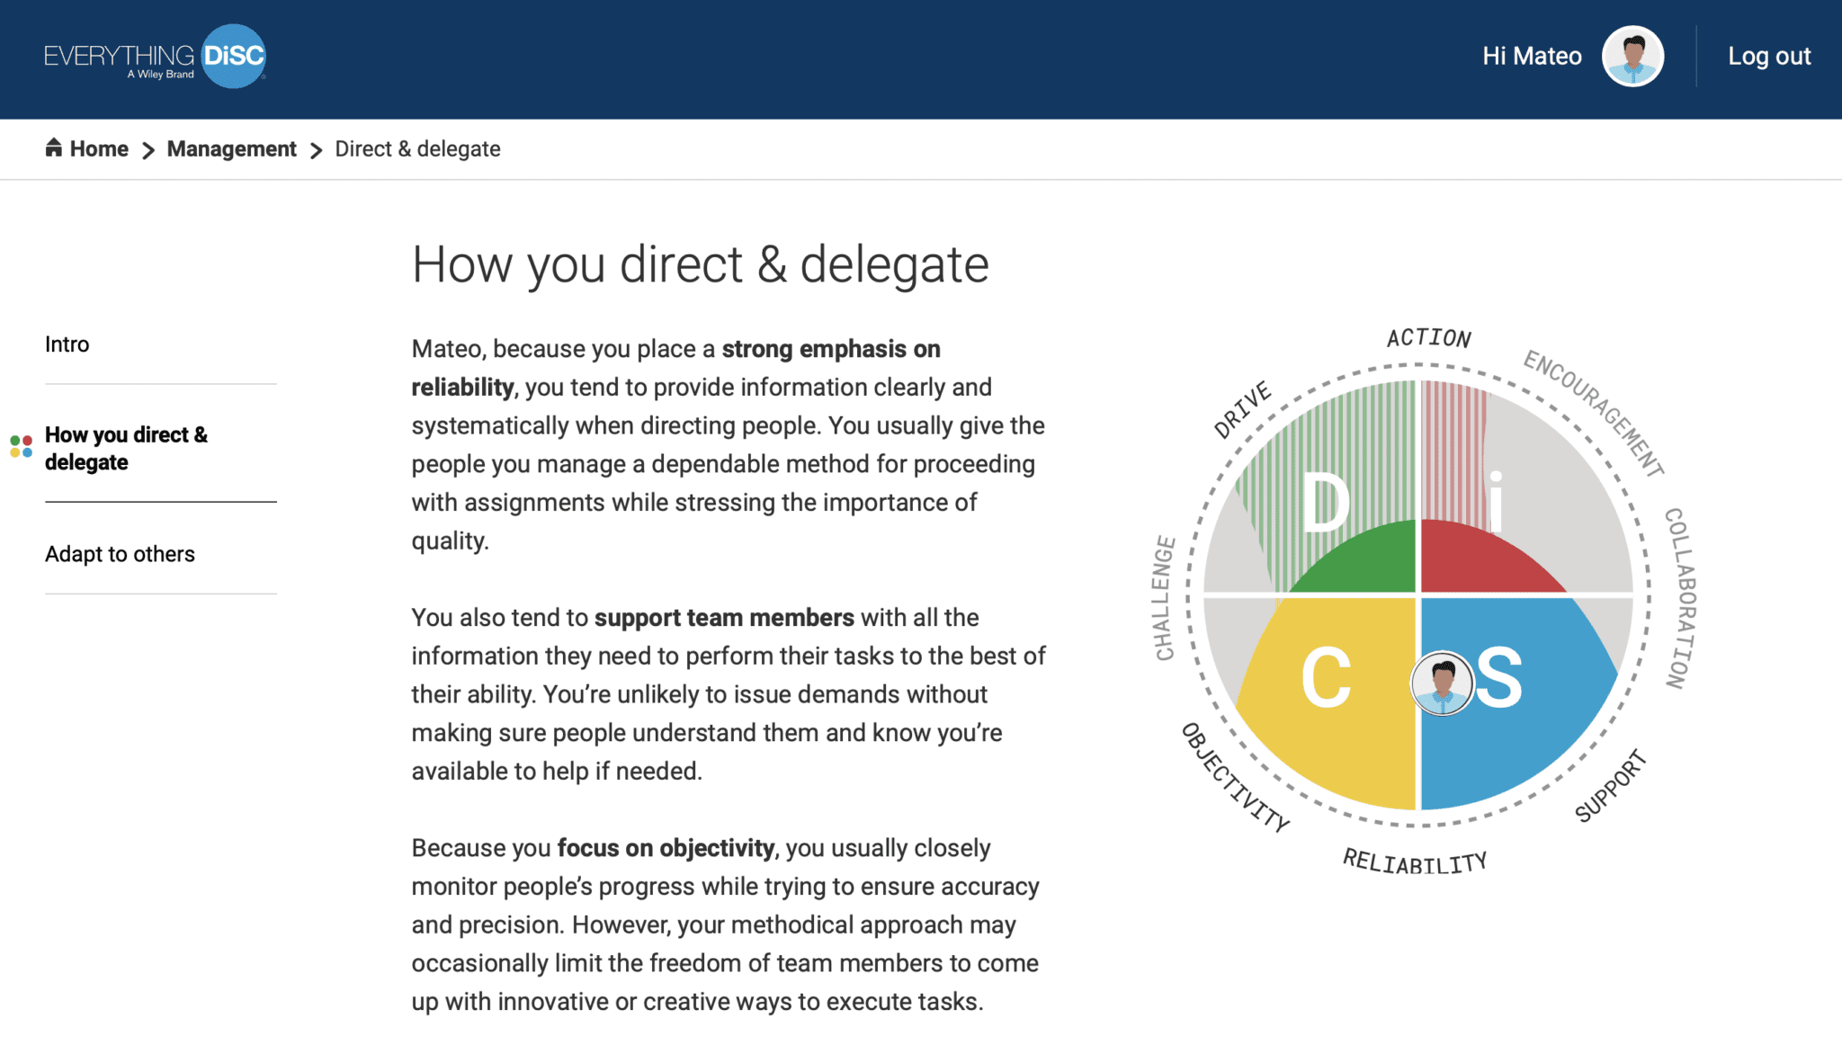This screenshot has width=1842, height=1045.
Task: Click the home icon in the breadcrumb
Action: coord(55,147)
